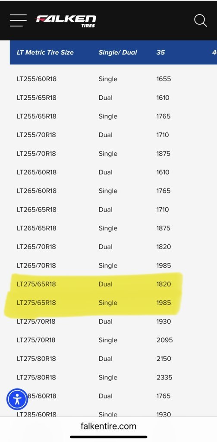217x442 pixels.
Task: Click the LT Metric Tire Size header
Action: pos(45,52)
